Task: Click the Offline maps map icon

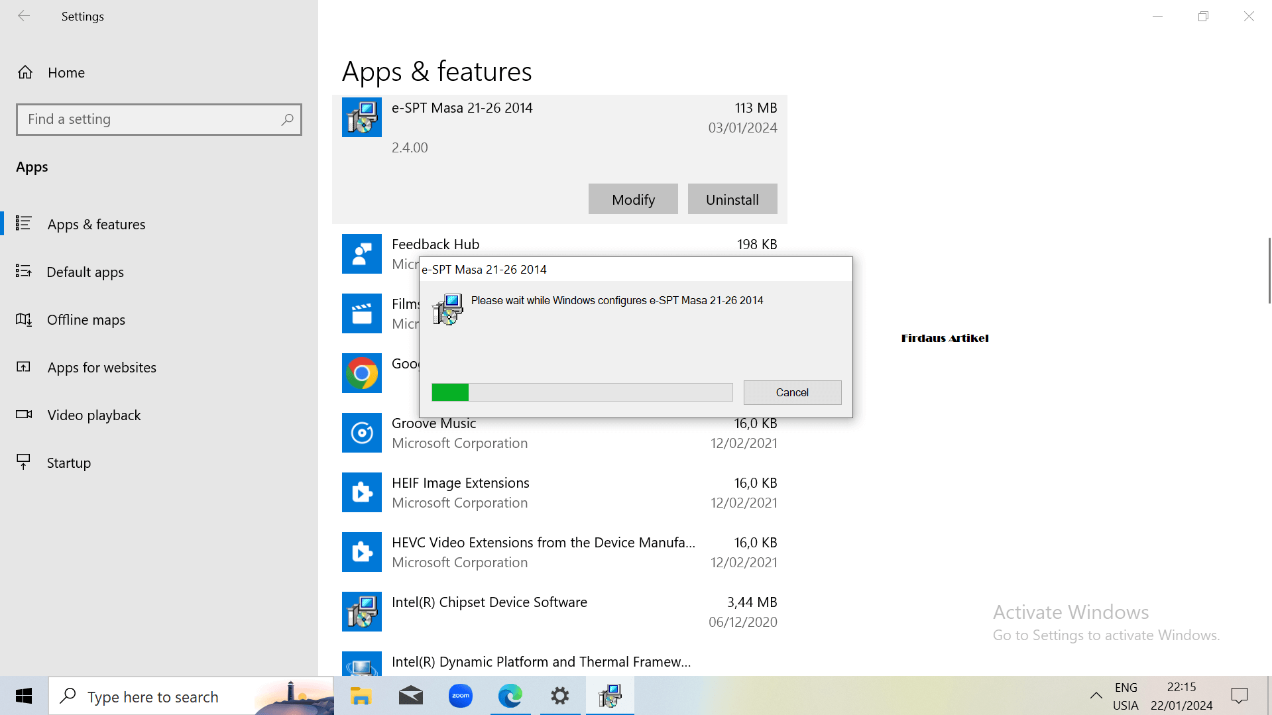Action: point(24,319)
